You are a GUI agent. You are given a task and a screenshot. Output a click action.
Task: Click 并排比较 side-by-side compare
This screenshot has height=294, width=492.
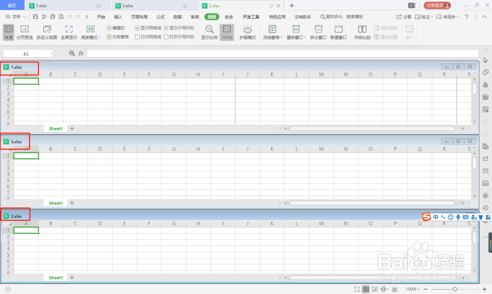362,33
